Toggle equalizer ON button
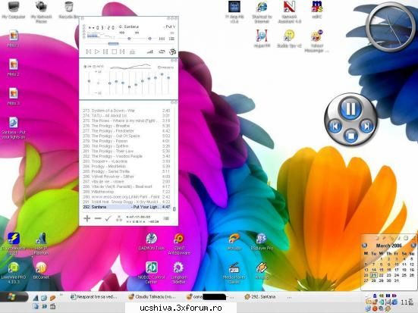 [88, 67]
